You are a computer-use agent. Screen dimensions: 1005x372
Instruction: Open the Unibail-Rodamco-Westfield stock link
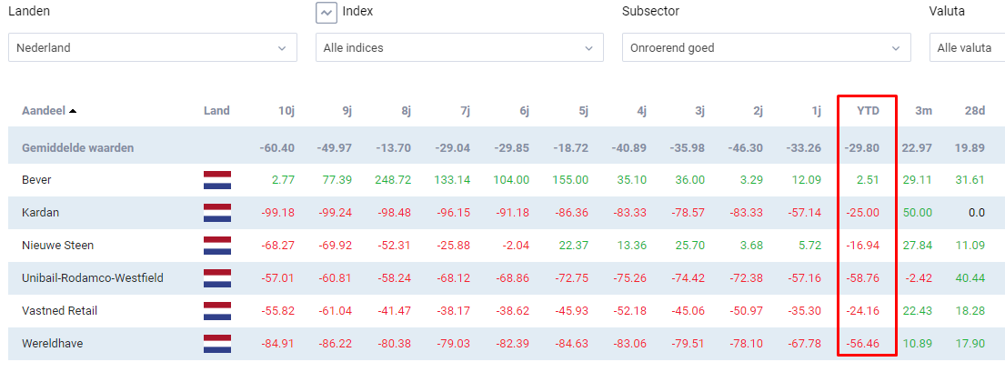92,278
